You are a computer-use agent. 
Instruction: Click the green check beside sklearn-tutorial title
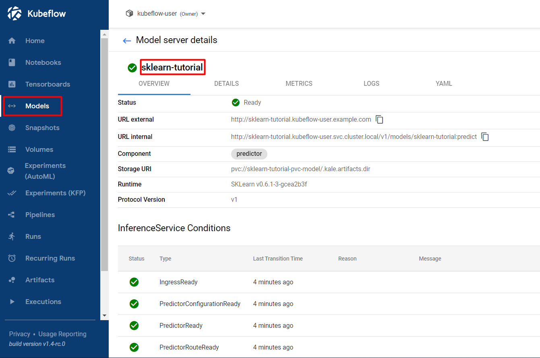132,68
